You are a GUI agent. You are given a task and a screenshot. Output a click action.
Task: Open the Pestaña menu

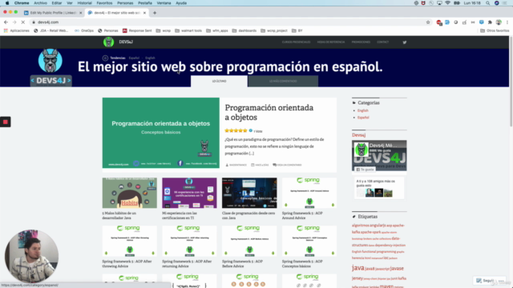tap(145, 3)
